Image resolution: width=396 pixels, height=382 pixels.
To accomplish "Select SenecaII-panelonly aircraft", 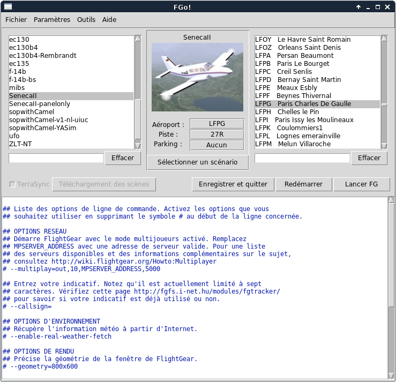I will click(x=71, y=104).
